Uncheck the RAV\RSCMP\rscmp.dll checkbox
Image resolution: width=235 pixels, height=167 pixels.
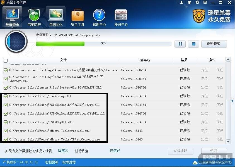6,105
